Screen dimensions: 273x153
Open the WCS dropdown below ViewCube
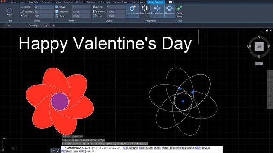pyautogui.click(x=259, y=64)
